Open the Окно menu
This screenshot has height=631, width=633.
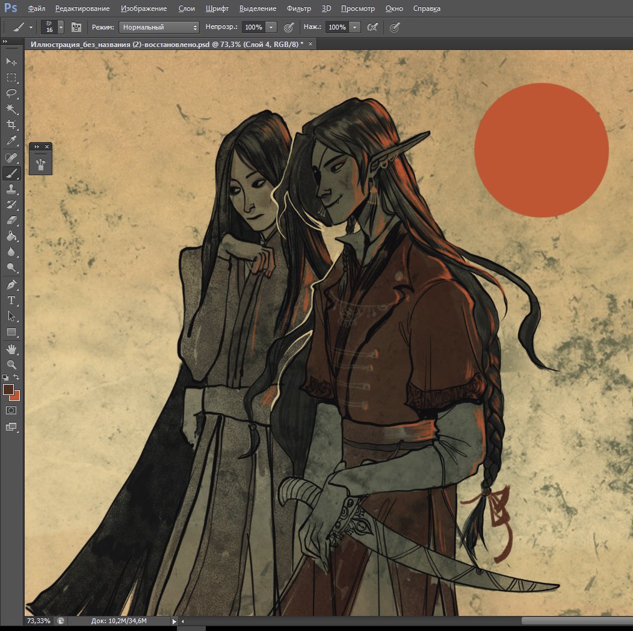tap(394, 8)
